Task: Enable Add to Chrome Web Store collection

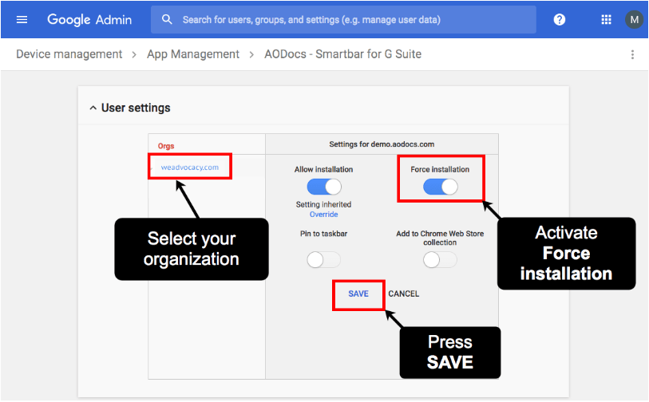Action: [440, 260]
